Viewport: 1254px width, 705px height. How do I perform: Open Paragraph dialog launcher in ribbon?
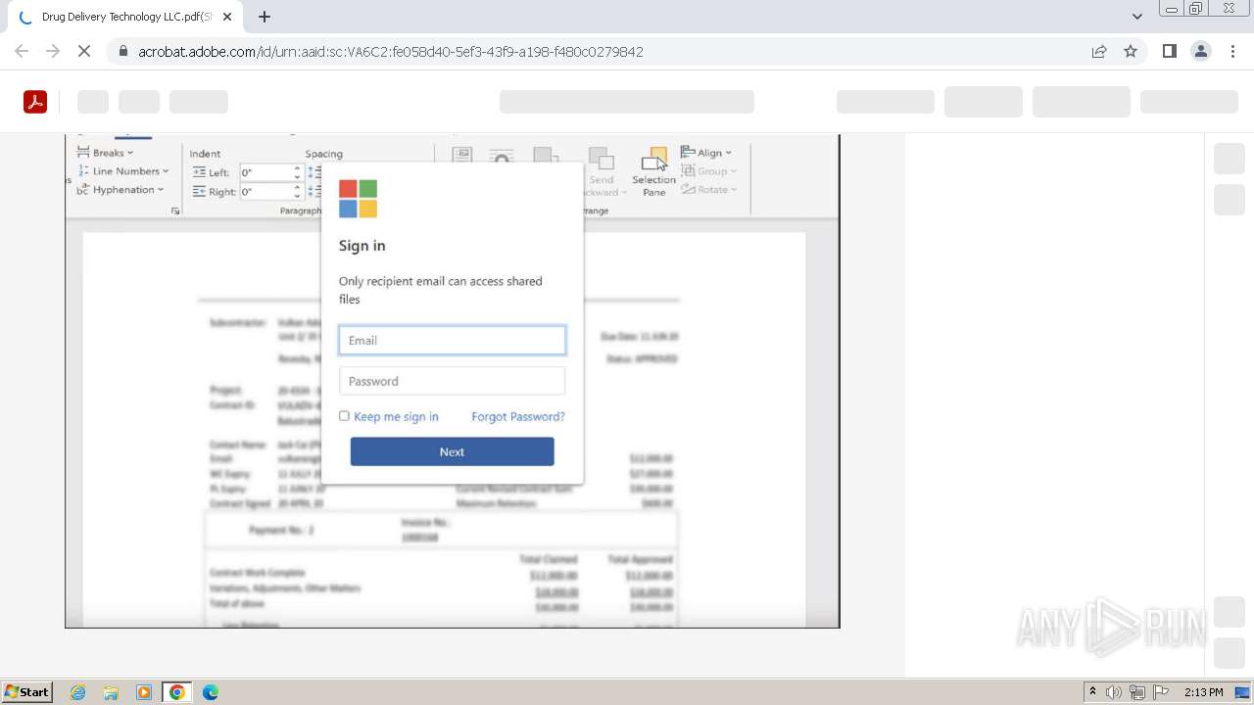click(175, 211)
